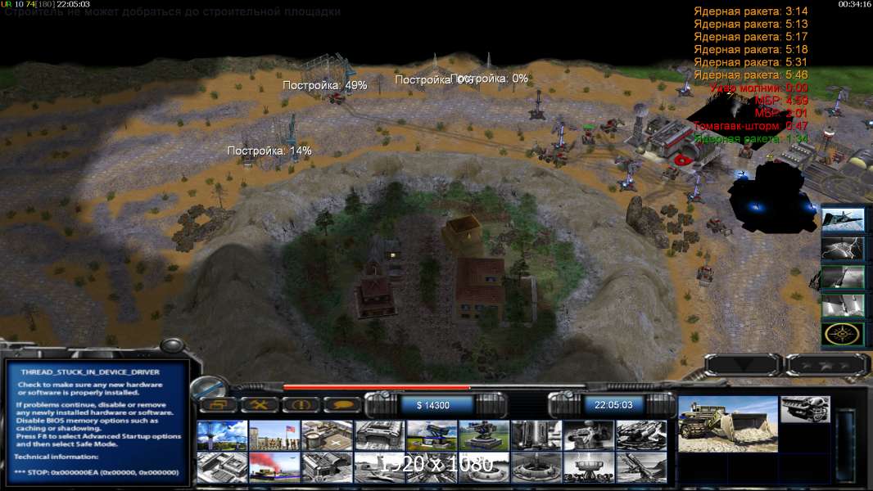Click the Ядерная ракета: 5:17 timer
Image resolution: width=873 pixels, height=491 pixels.
pyautogui.click(x=750, y=37)
